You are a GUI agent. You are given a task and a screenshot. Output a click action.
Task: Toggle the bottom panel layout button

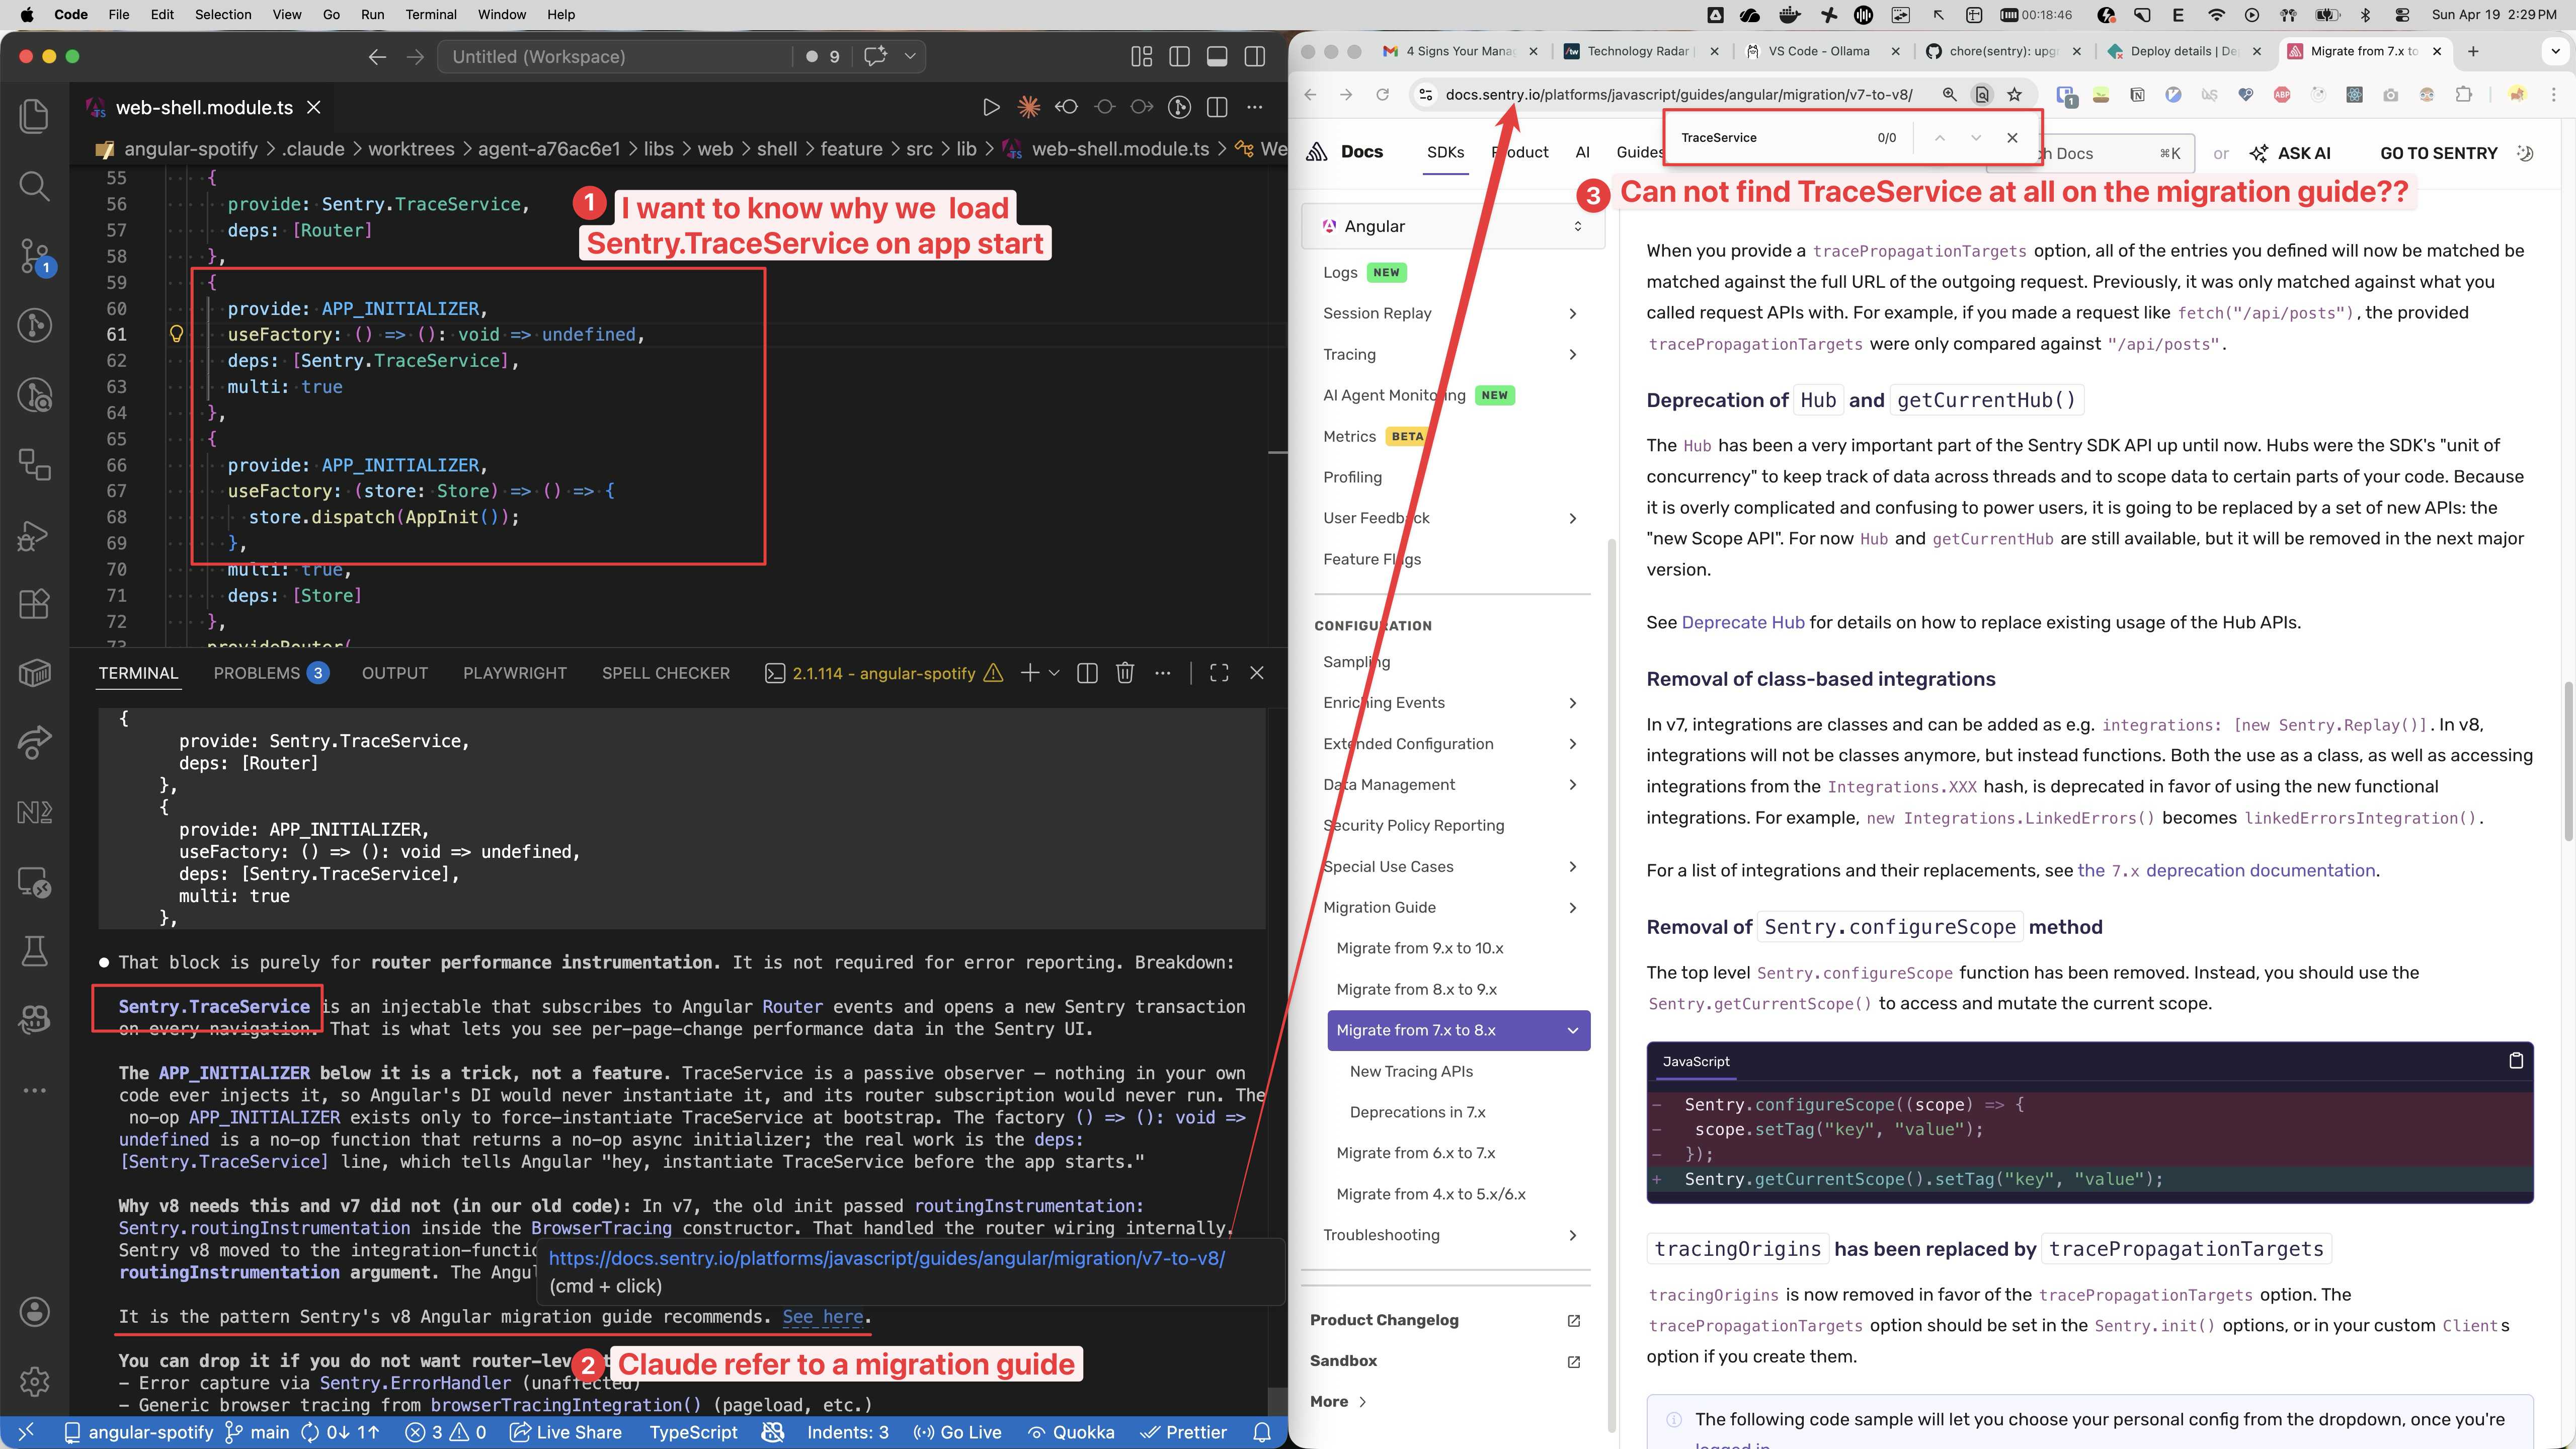coord(1217,57)
